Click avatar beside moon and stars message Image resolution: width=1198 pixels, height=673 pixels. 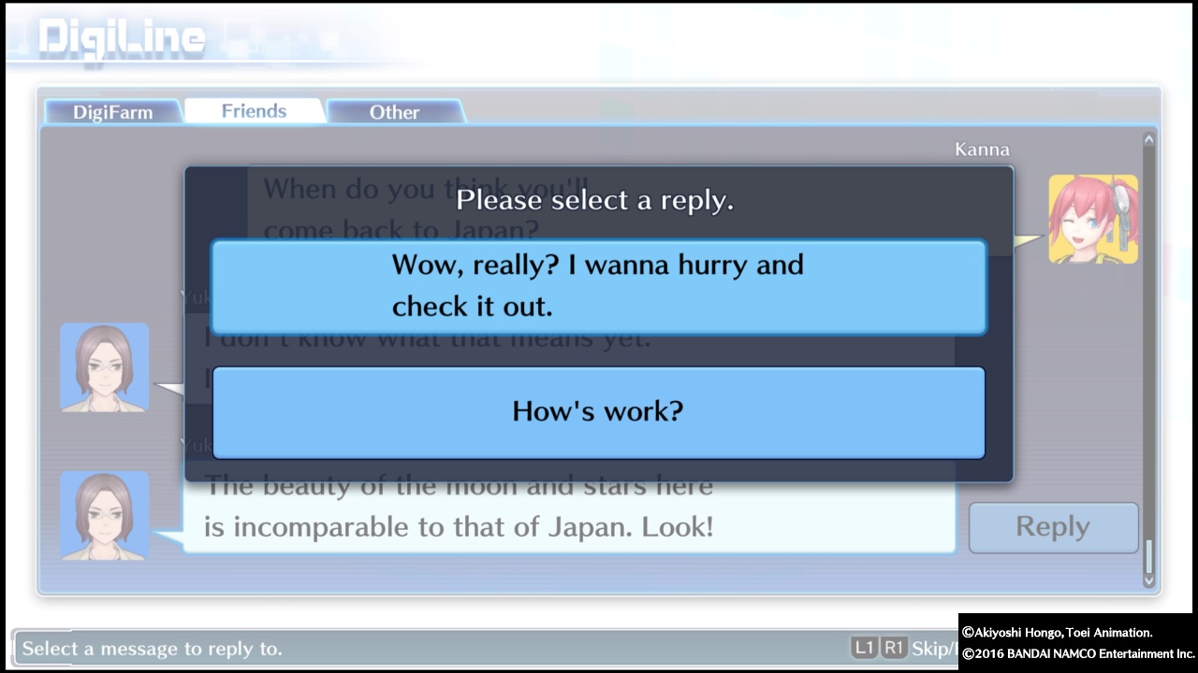tap(105, 515)
